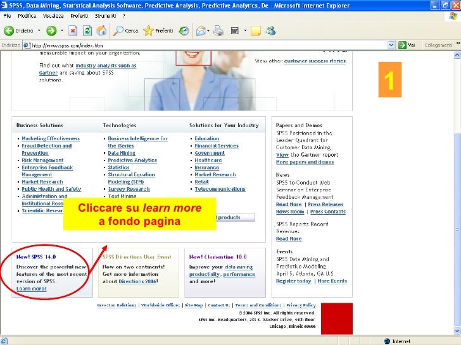Viewport: 461px width, 345px height.
Task: Print the page with the printer icon
Action: [x=218, y=30]
